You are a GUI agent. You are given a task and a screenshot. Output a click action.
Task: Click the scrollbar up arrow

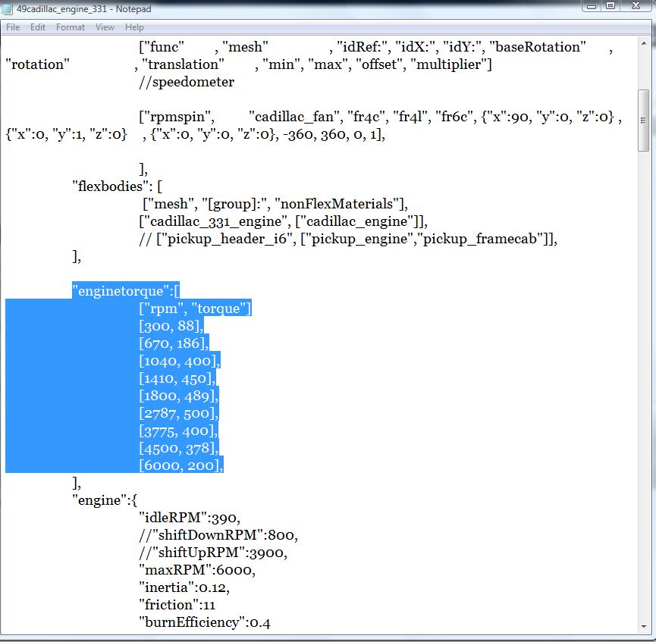[x=643, y=43]
